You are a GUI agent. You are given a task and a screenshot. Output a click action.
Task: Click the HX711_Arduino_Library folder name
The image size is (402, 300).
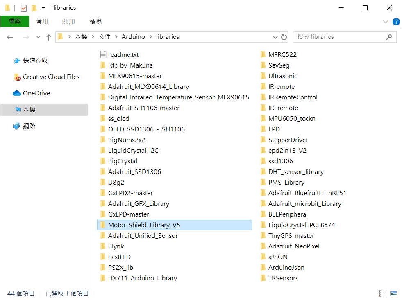pos(143,278)
